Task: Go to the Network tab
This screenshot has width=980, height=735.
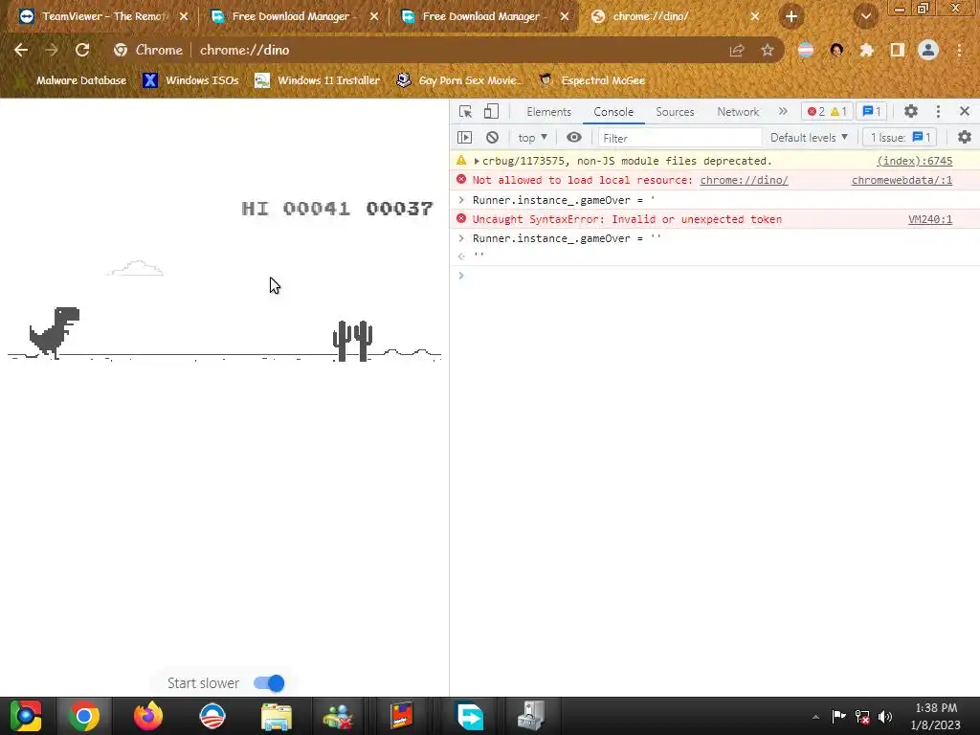Action: [x=738, y=112]
